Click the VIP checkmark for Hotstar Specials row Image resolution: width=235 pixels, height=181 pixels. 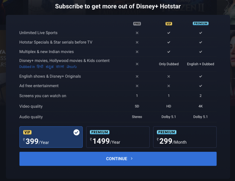[x=169, y=42]
